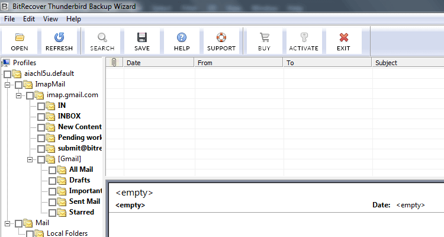
Task: Click the BitRecover app logo in title bar
Action: tap(5, 6)
